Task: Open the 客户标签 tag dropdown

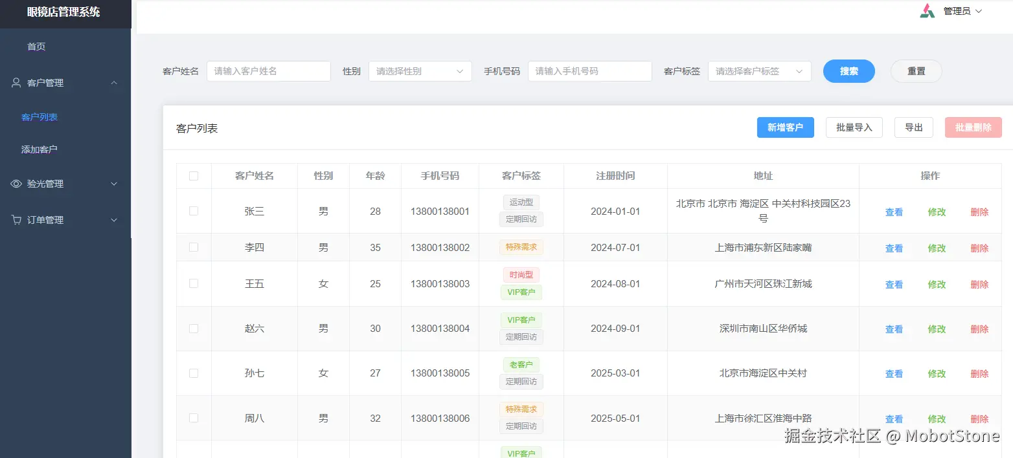Action: (x=759, y=71)
